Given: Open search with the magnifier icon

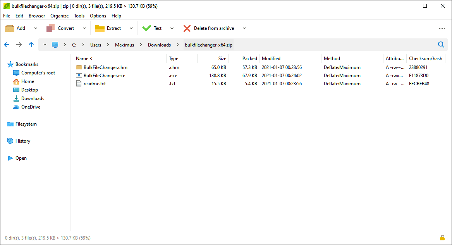Looking at the screenshot, I should click(441, 45).
